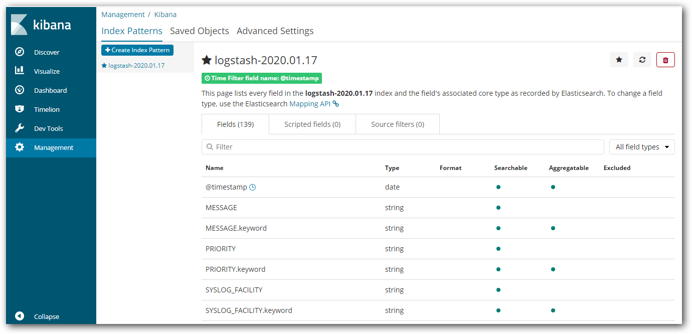Click the Timelion label in sidebar

pos(47,109)
